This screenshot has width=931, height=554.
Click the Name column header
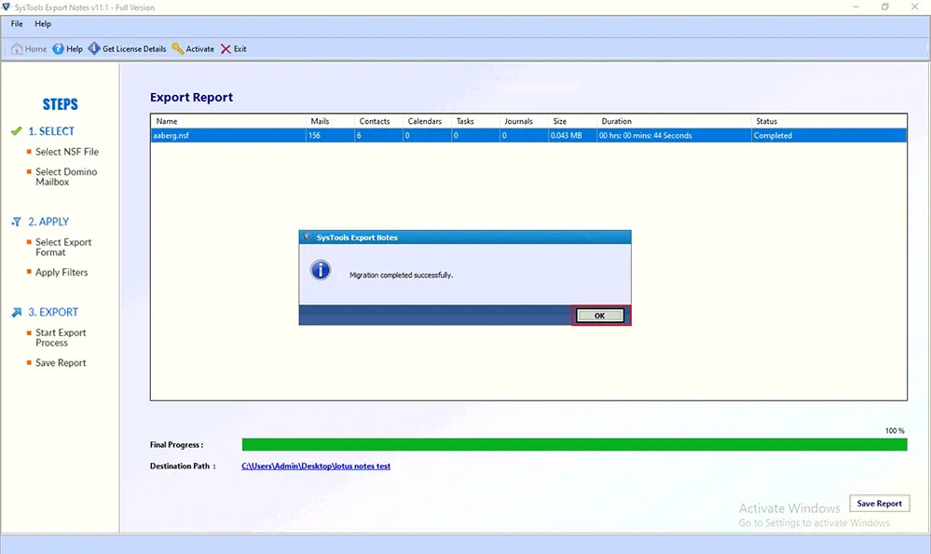tap(228, 121)
